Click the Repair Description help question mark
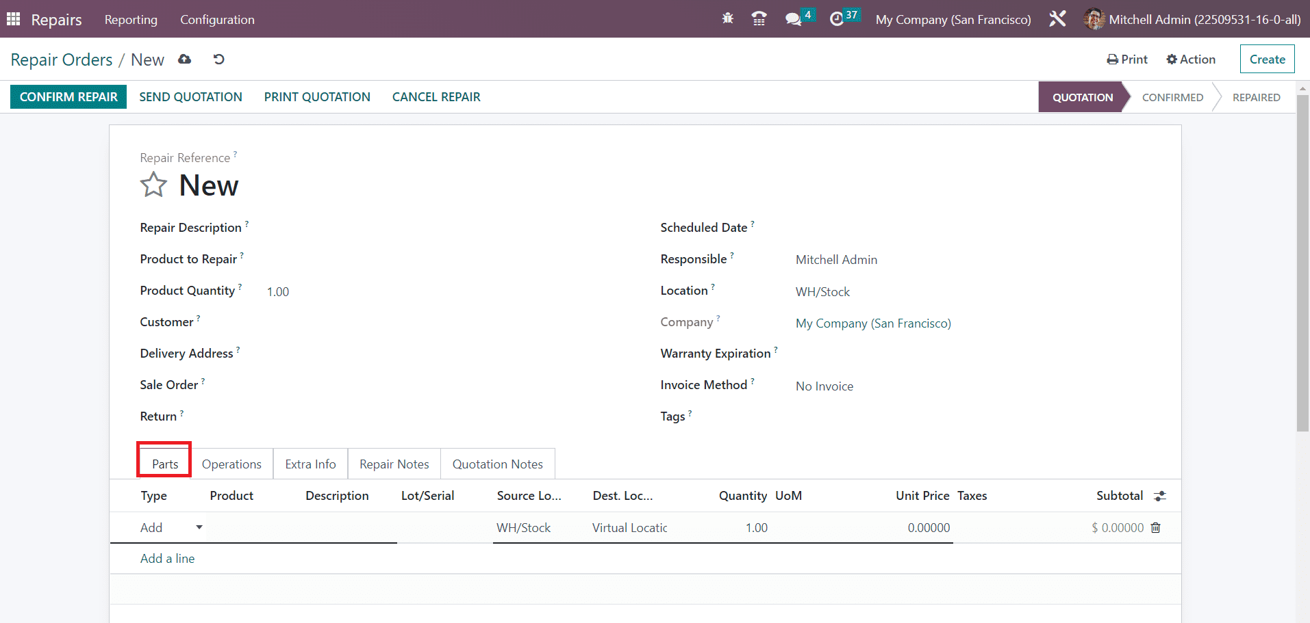1310x623 pixels. click(247, 224)
